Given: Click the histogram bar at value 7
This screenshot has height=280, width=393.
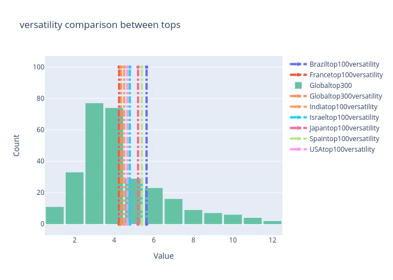Looking at the screenshot, I should pyautogui.click(x=173, y=212).
